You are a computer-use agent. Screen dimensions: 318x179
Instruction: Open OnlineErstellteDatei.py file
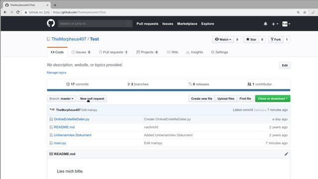tap(72, 119)
